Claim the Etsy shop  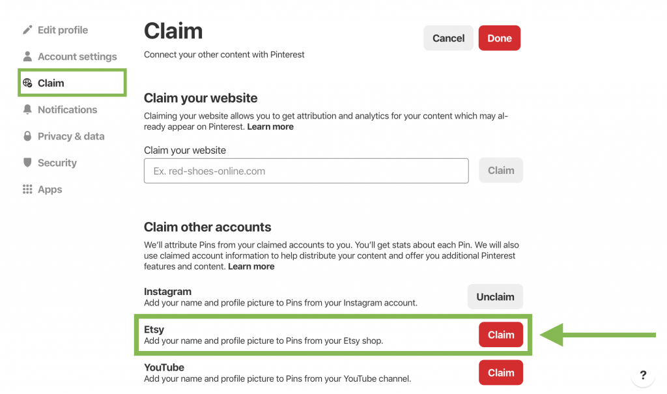click(x=501, y=335)
